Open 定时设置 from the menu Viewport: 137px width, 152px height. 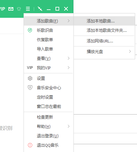(x=49, y=97)
